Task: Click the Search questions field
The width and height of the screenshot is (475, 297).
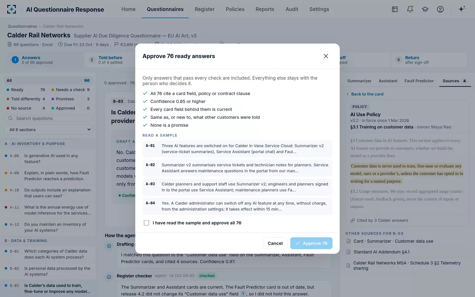Action: pyautogui.click(x=48, y=118)
